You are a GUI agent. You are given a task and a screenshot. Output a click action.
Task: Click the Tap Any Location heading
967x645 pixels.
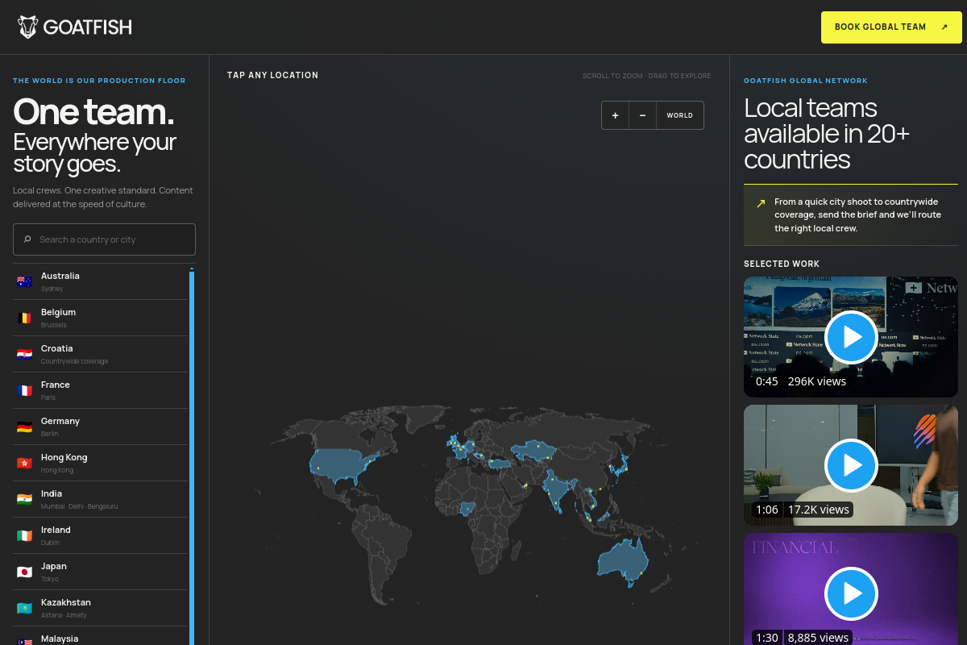(x=272, y=75)
